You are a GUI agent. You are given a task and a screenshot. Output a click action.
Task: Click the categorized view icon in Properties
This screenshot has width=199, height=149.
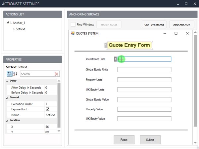coord(9,74)
